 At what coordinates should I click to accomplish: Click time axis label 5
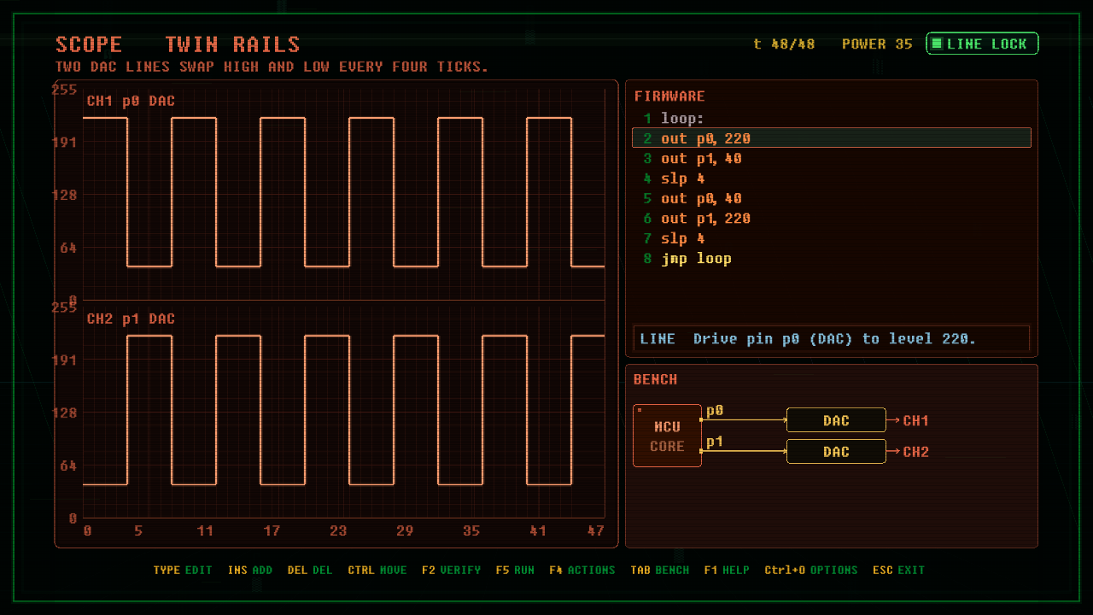point(138,531)
